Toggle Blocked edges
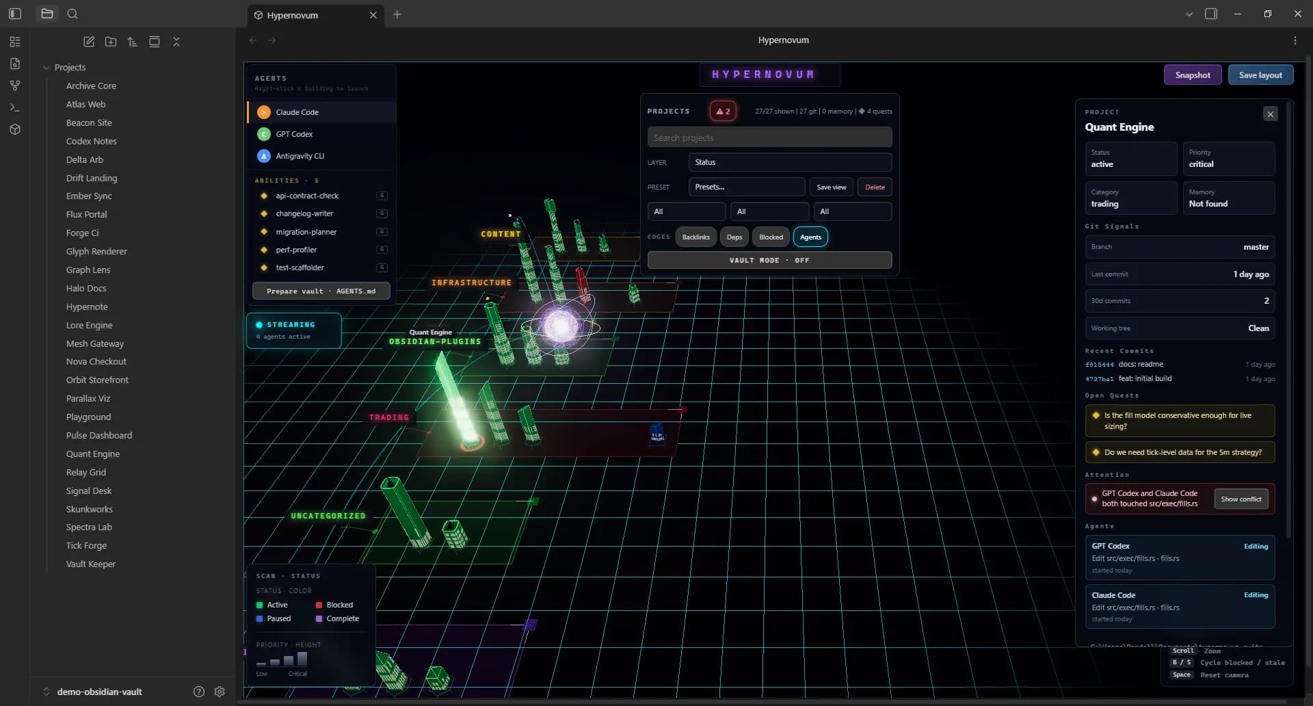This screenshot has height=706, width=1313. coord(771,237)
